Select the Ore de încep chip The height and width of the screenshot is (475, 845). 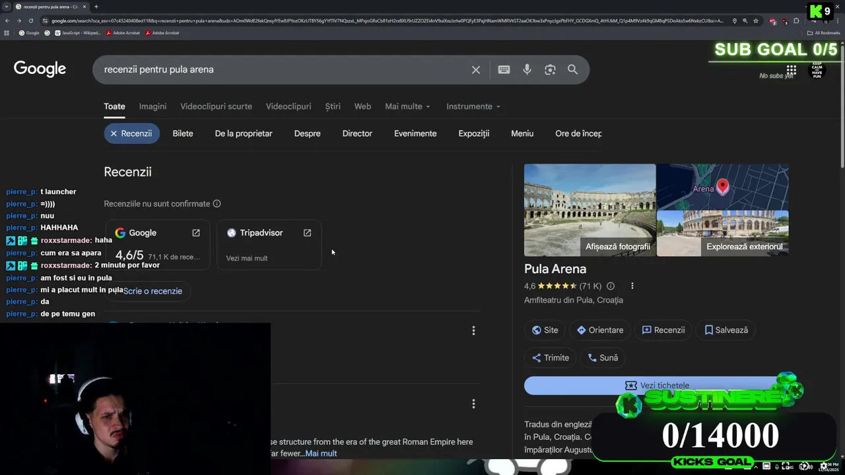578,133
